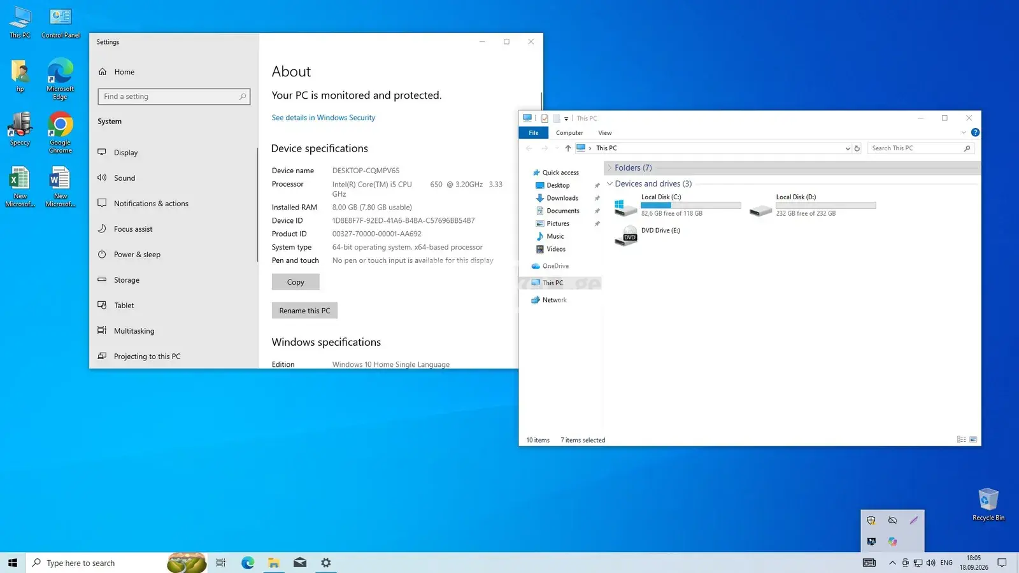Image resolution: width=1019 pixels, height=573 pixels.
Task: Open the address bar history dropdown
Action: [848, 148]
